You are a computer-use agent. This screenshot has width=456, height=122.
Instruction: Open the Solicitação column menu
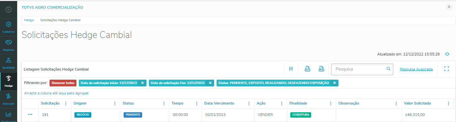(x=66, y=104)
